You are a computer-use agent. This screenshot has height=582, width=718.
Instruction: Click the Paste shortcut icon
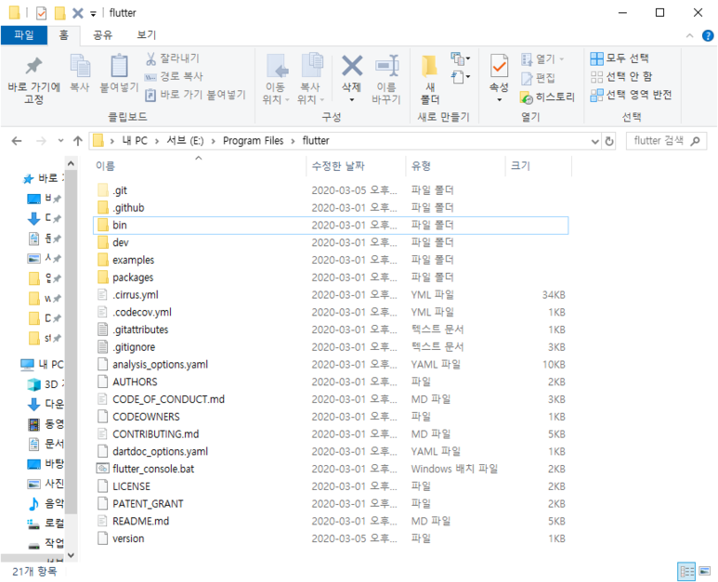150,96
